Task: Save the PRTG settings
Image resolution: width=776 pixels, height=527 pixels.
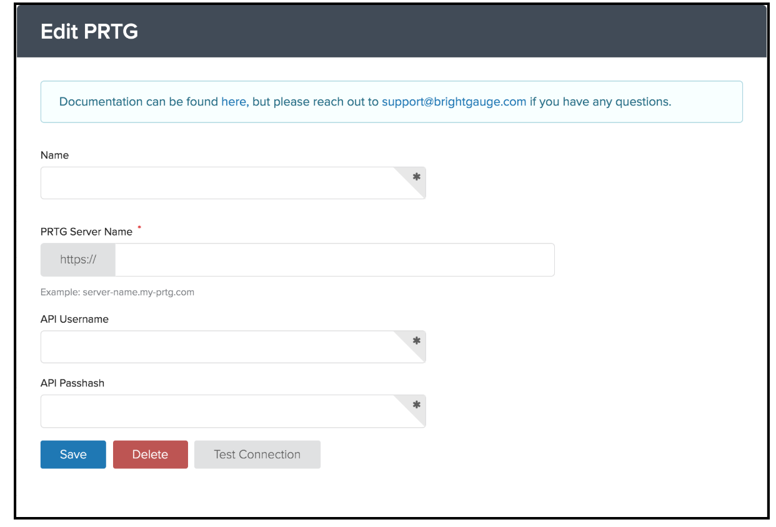Action: (73, 455)
